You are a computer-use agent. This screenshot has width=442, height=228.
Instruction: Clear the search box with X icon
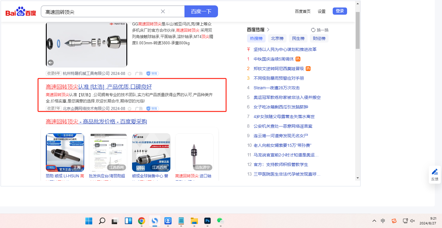(163, 11)
